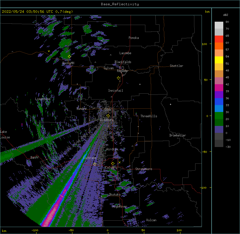
Task: Select the slate-purple 0-10 dBZ legend swatch
Action: click(219, 130)
